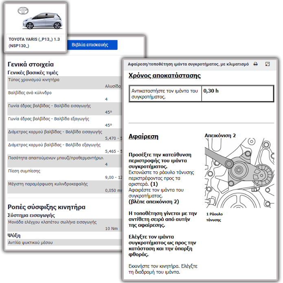Select Γωνία έδρας βαλβίδας - Βαλβίδα εισαγωγής row
The width and height of the screenshot is (283, 283).
tap(65, 109)
